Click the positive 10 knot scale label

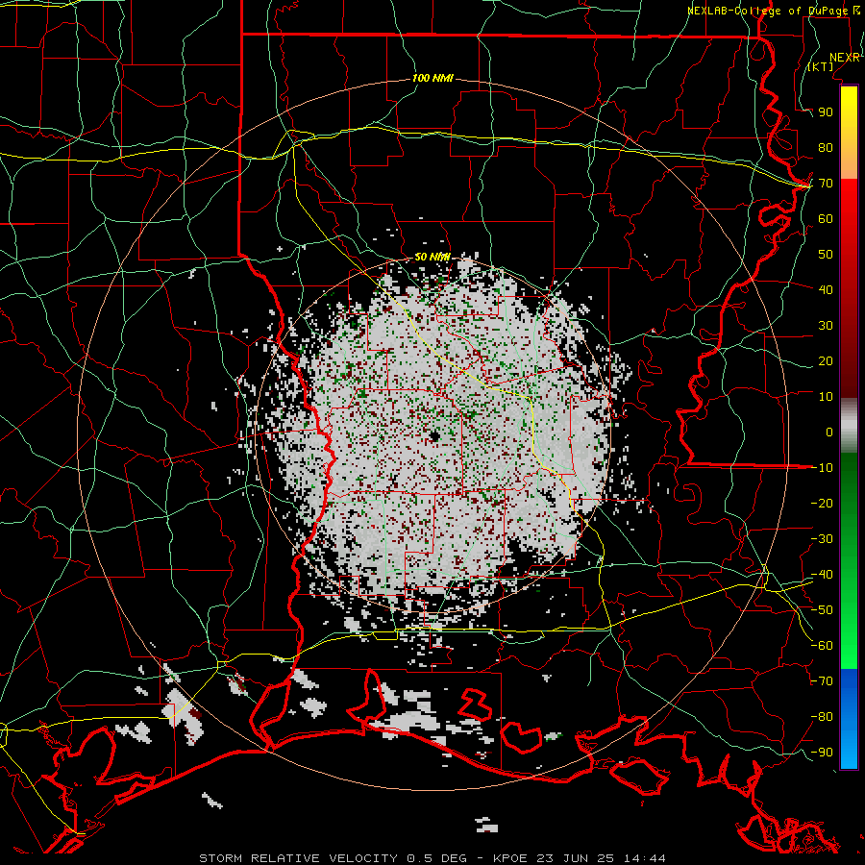click(826, 397)
